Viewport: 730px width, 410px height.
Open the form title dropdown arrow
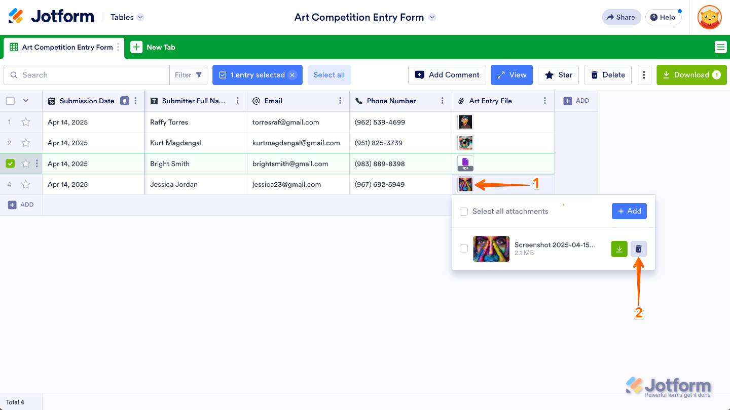coord(432,17)
